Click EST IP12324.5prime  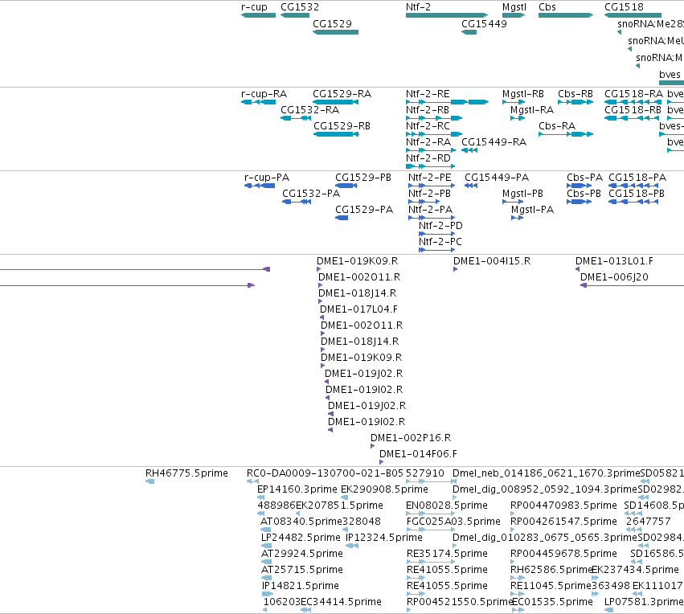point(384,538)
